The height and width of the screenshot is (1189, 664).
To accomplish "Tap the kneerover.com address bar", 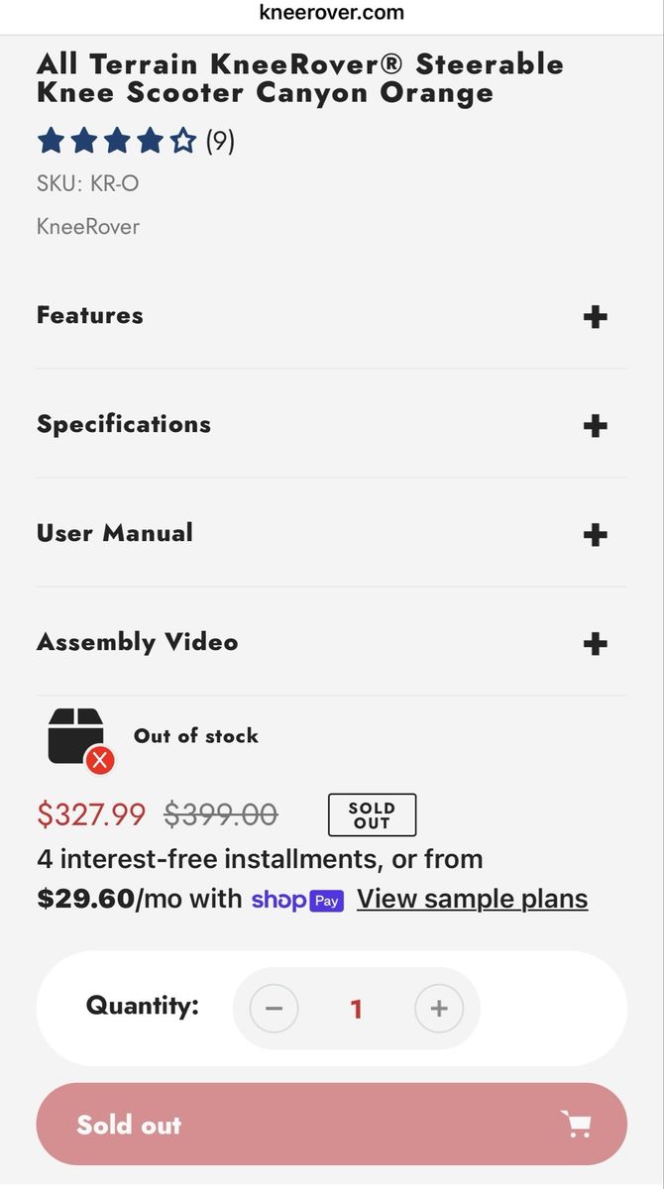I will 332,13.
